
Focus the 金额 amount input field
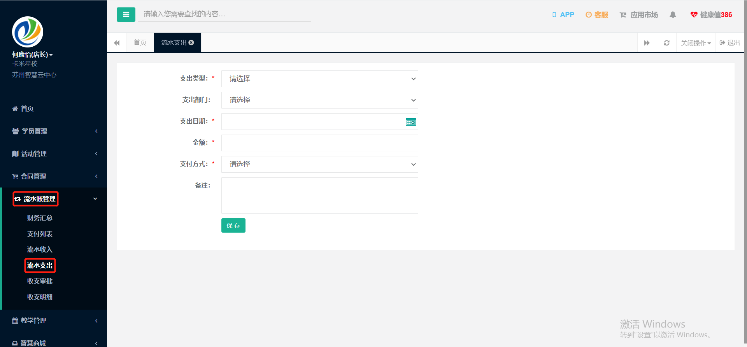[320, 143]
